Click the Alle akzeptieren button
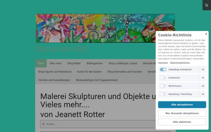 coord(182,105)
